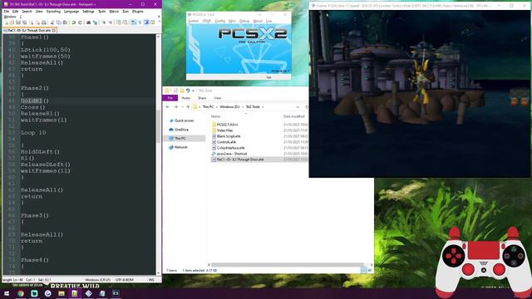Open the Debug menu in PCSX2

[x=244, y=21]
